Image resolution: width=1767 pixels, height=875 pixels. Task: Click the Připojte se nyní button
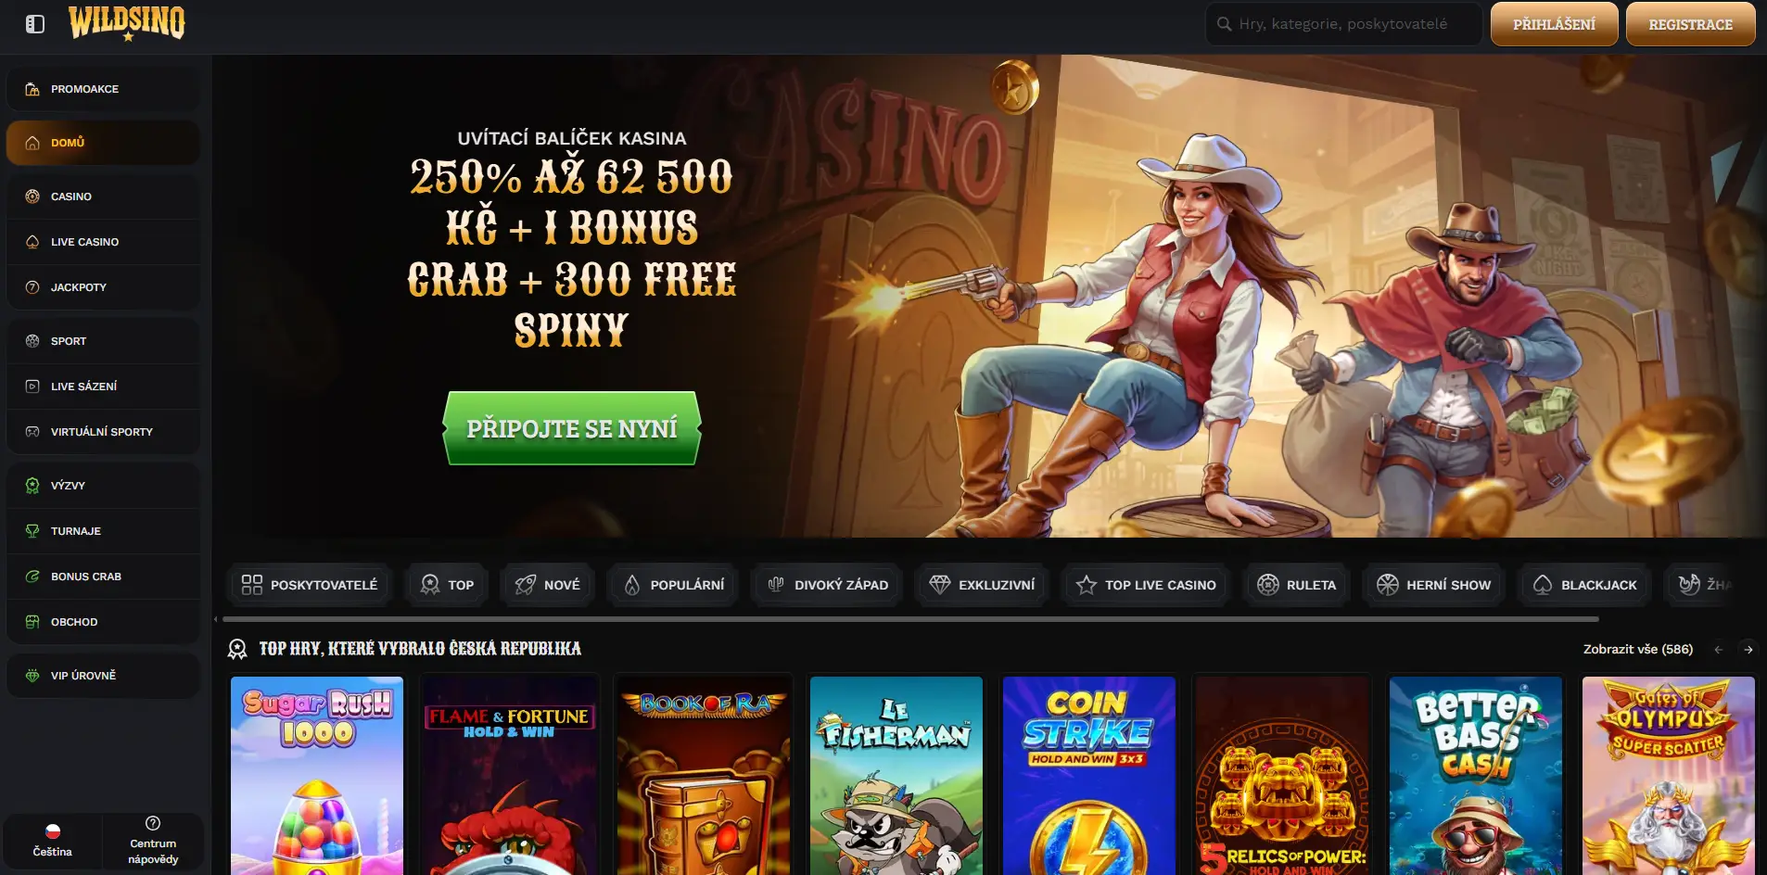[572, 428]
